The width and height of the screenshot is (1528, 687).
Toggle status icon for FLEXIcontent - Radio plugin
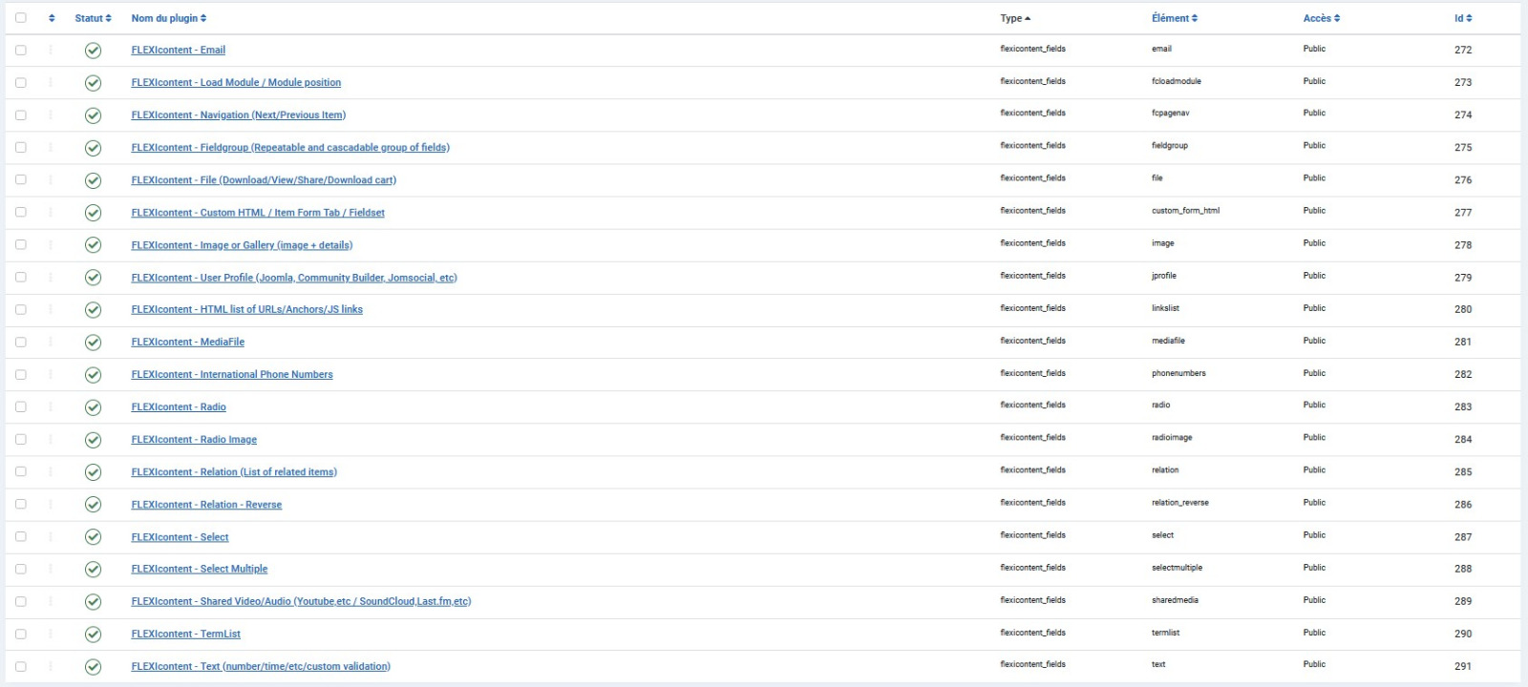click(93, 407)
